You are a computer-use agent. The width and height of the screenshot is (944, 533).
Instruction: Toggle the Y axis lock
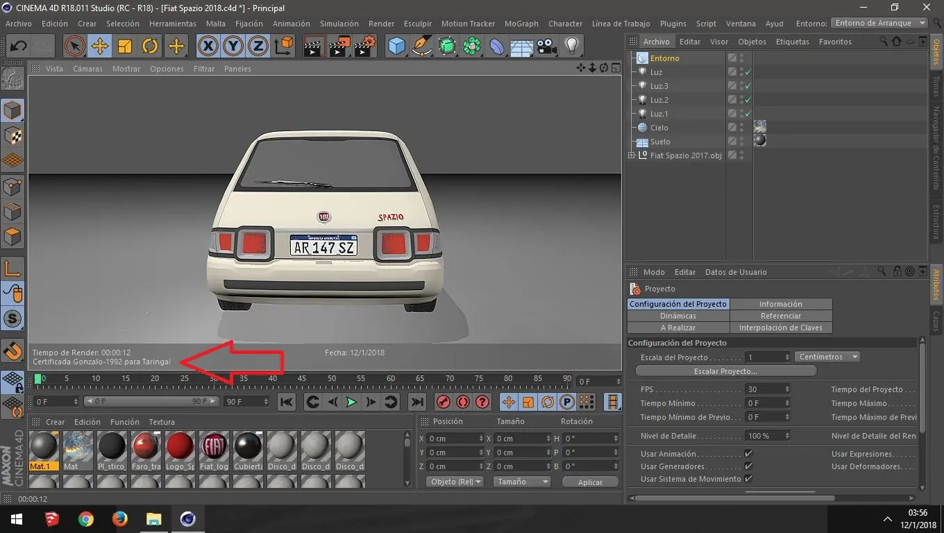point(233,46)
